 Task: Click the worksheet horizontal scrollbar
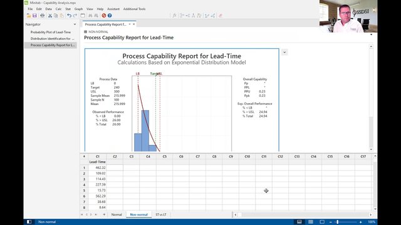303,214
